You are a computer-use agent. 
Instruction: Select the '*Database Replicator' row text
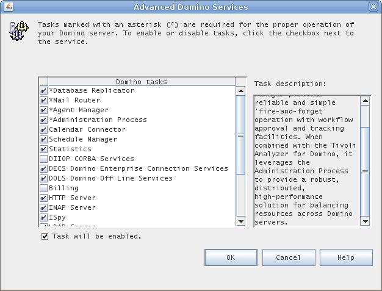click(92, 90)
